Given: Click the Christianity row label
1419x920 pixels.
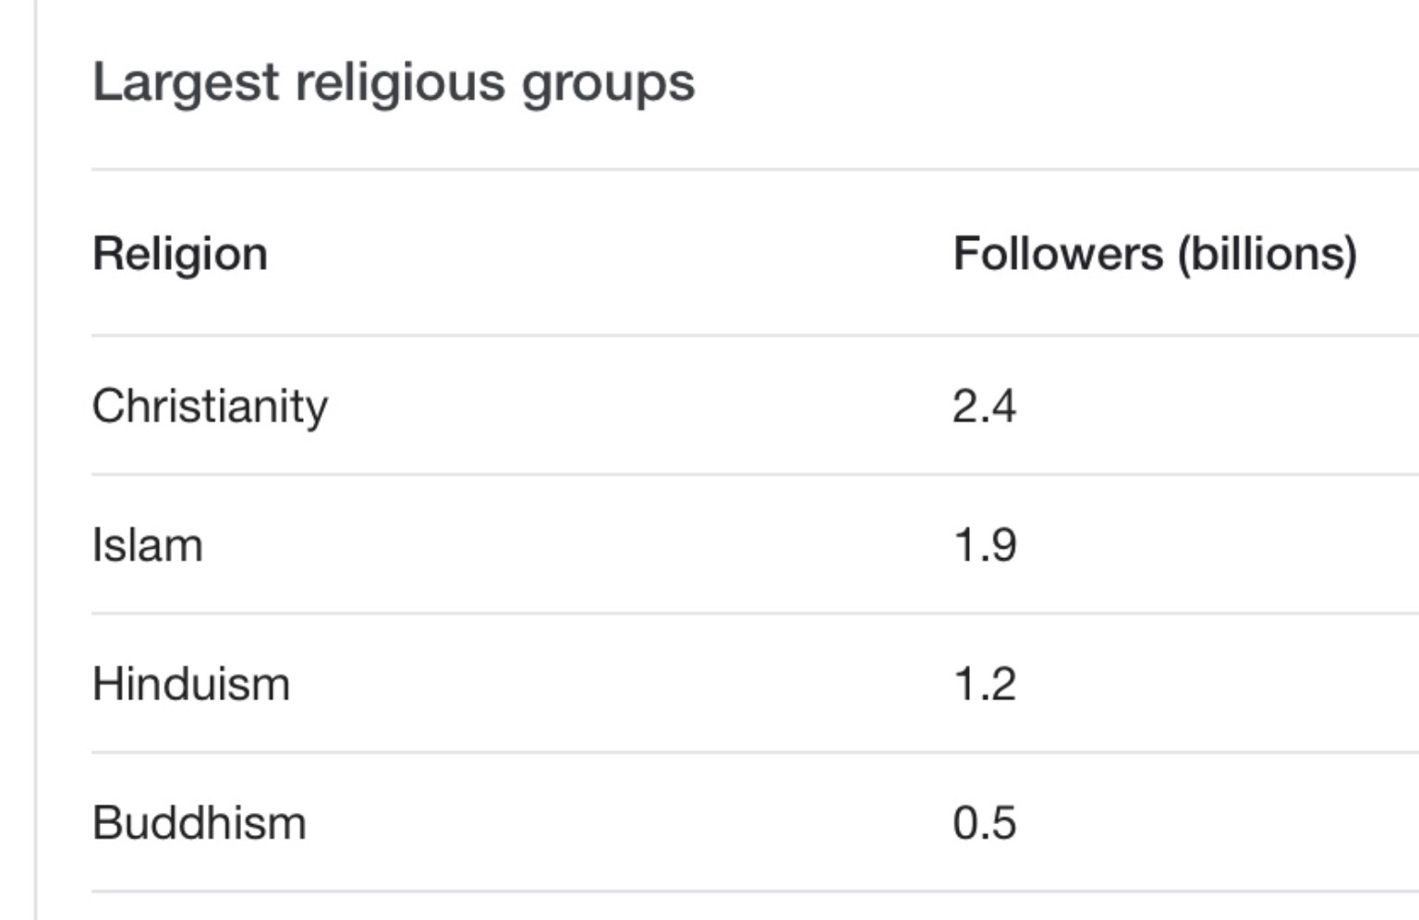Looking at the screenshot, I should click(x=210, y=406).
